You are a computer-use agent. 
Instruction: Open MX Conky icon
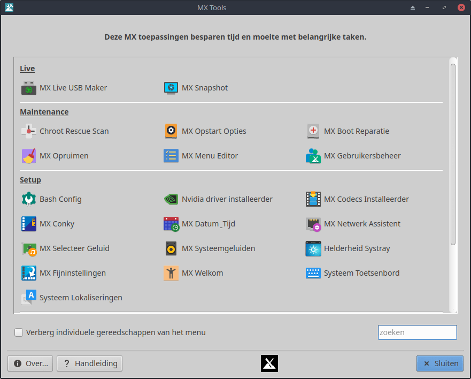[x=29, y=224]
